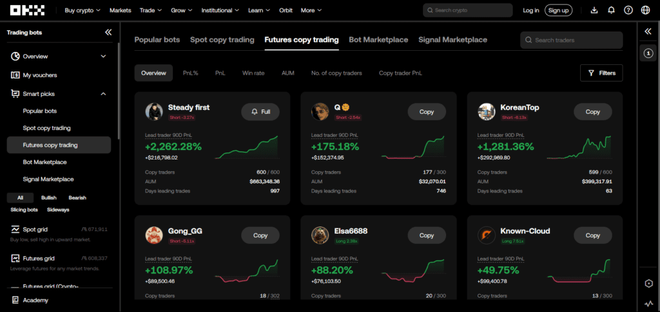Open the language globe icon

645,10
